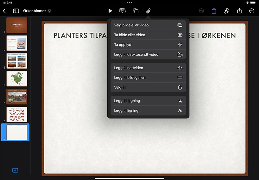Tap the kl. 9.41 clock

click(8, 3)
